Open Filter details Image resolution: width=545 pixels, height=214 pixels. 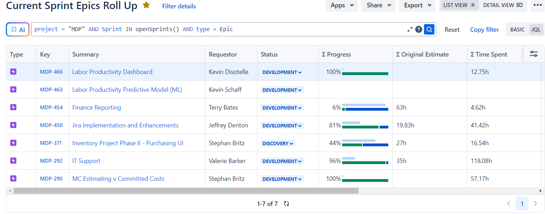pyautogui.click(x=179, y=6)
